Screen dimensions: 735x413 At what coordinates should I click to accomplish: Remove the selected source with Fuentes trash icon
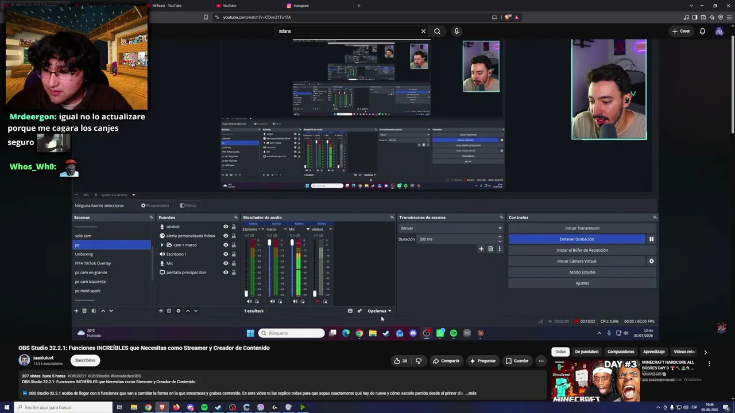coord(169,311)
